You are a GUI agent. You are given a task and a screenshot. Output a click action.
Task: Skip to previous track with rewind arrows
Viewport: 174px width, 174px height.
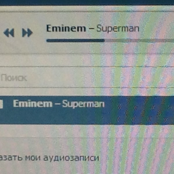click(9, 32)
